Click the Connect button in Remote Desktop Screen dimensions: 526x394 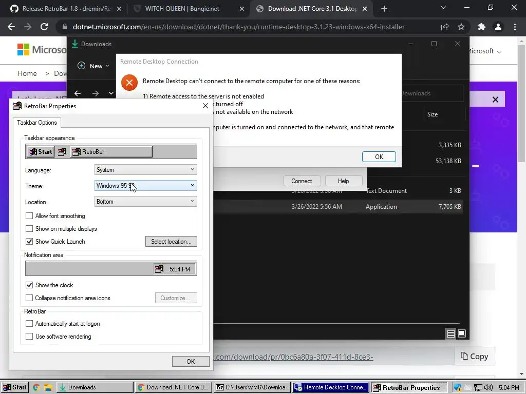302,181
